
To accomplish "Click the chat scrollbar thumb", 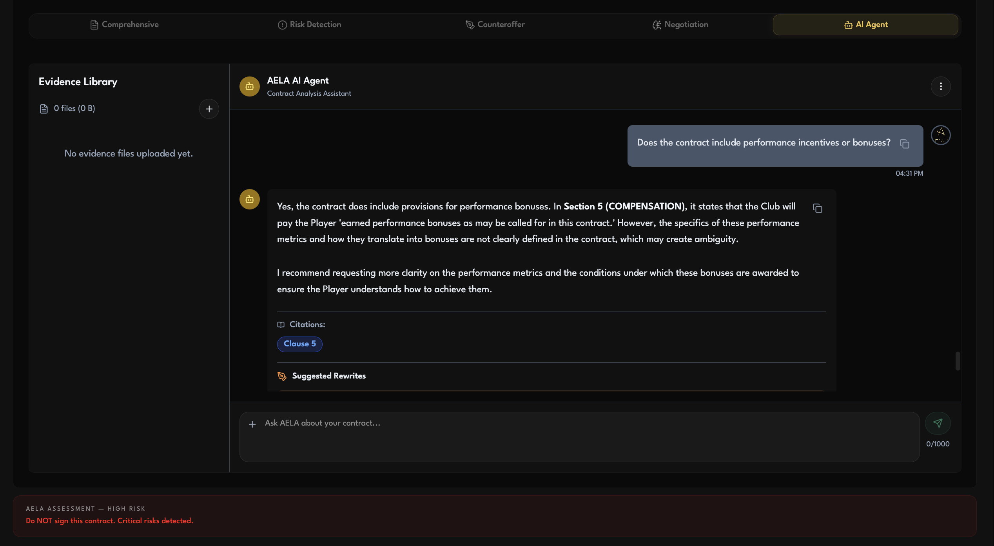I will pyautogui.click(x=958, y=361).
